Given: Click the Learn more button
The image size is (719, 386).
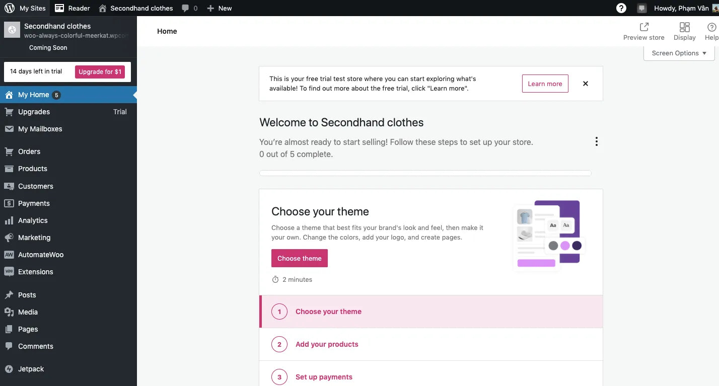Looking at the screenshot, I should click(x=545, y=84).
